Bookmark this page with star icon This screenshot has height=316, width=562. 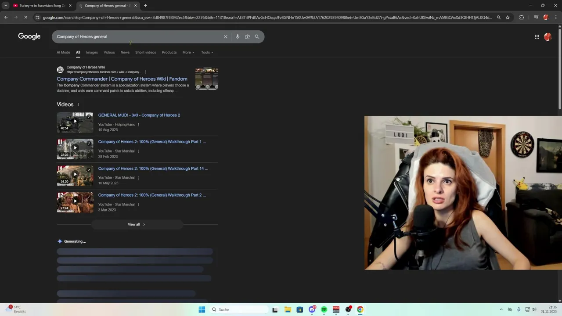point(508,18)
